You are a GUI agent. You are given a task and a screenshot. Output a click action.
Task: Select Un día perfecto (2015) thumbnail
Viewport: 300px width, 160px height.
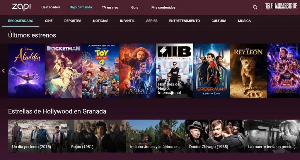pos(38,136)
